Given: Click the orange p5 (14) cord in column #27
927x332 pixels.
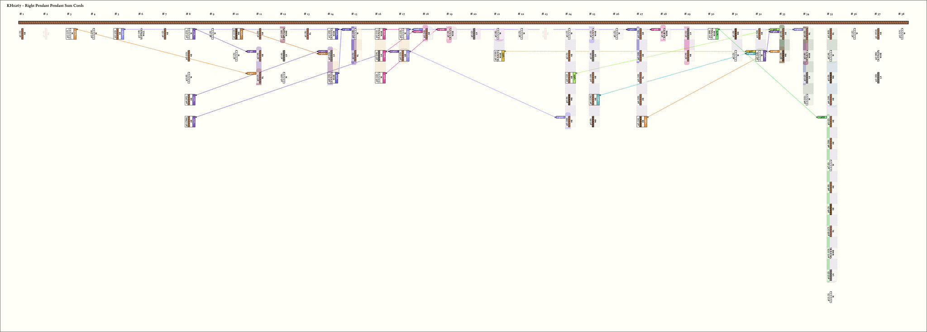Looking at the screenshot, I should (642, 122).
